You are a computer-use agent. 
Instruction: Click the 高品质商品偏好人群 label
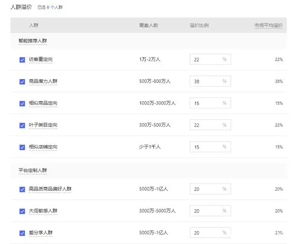(50, 189)
